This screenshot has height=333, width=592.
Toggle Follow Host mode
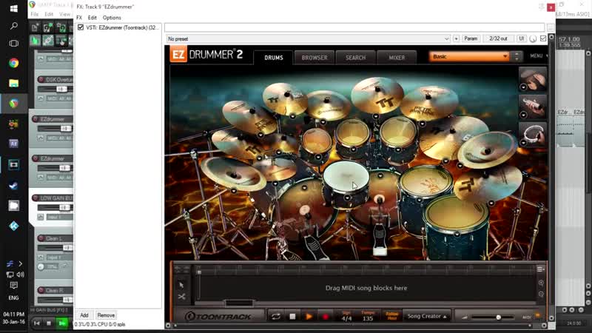[392, 316]
